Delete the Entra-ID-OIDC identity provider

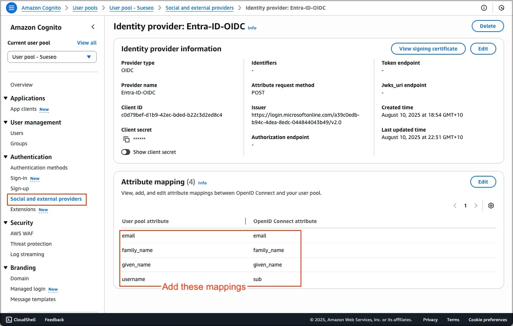(x=487, y=26)
